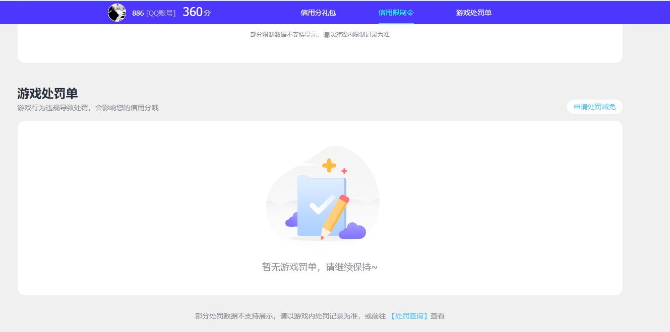Click the 申请处罚减免 button
This screenshot has height=332, width=670.
[x=594, y=107]
